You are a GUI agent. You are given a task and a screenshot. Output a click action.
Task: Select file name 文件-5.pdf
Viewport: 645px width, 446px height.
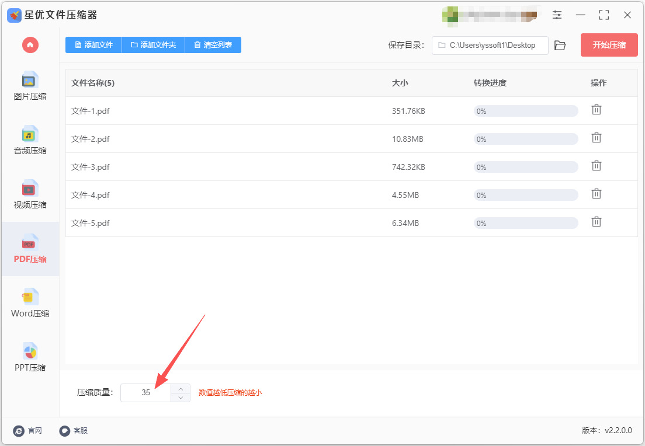coord(90,223)
